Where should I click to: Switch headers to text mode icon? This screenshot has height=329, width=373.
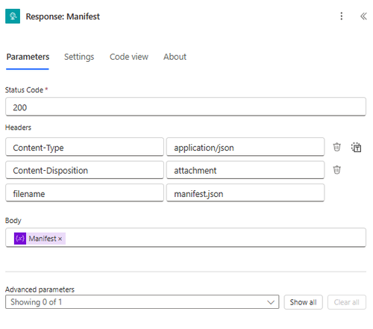coord(356,147)
